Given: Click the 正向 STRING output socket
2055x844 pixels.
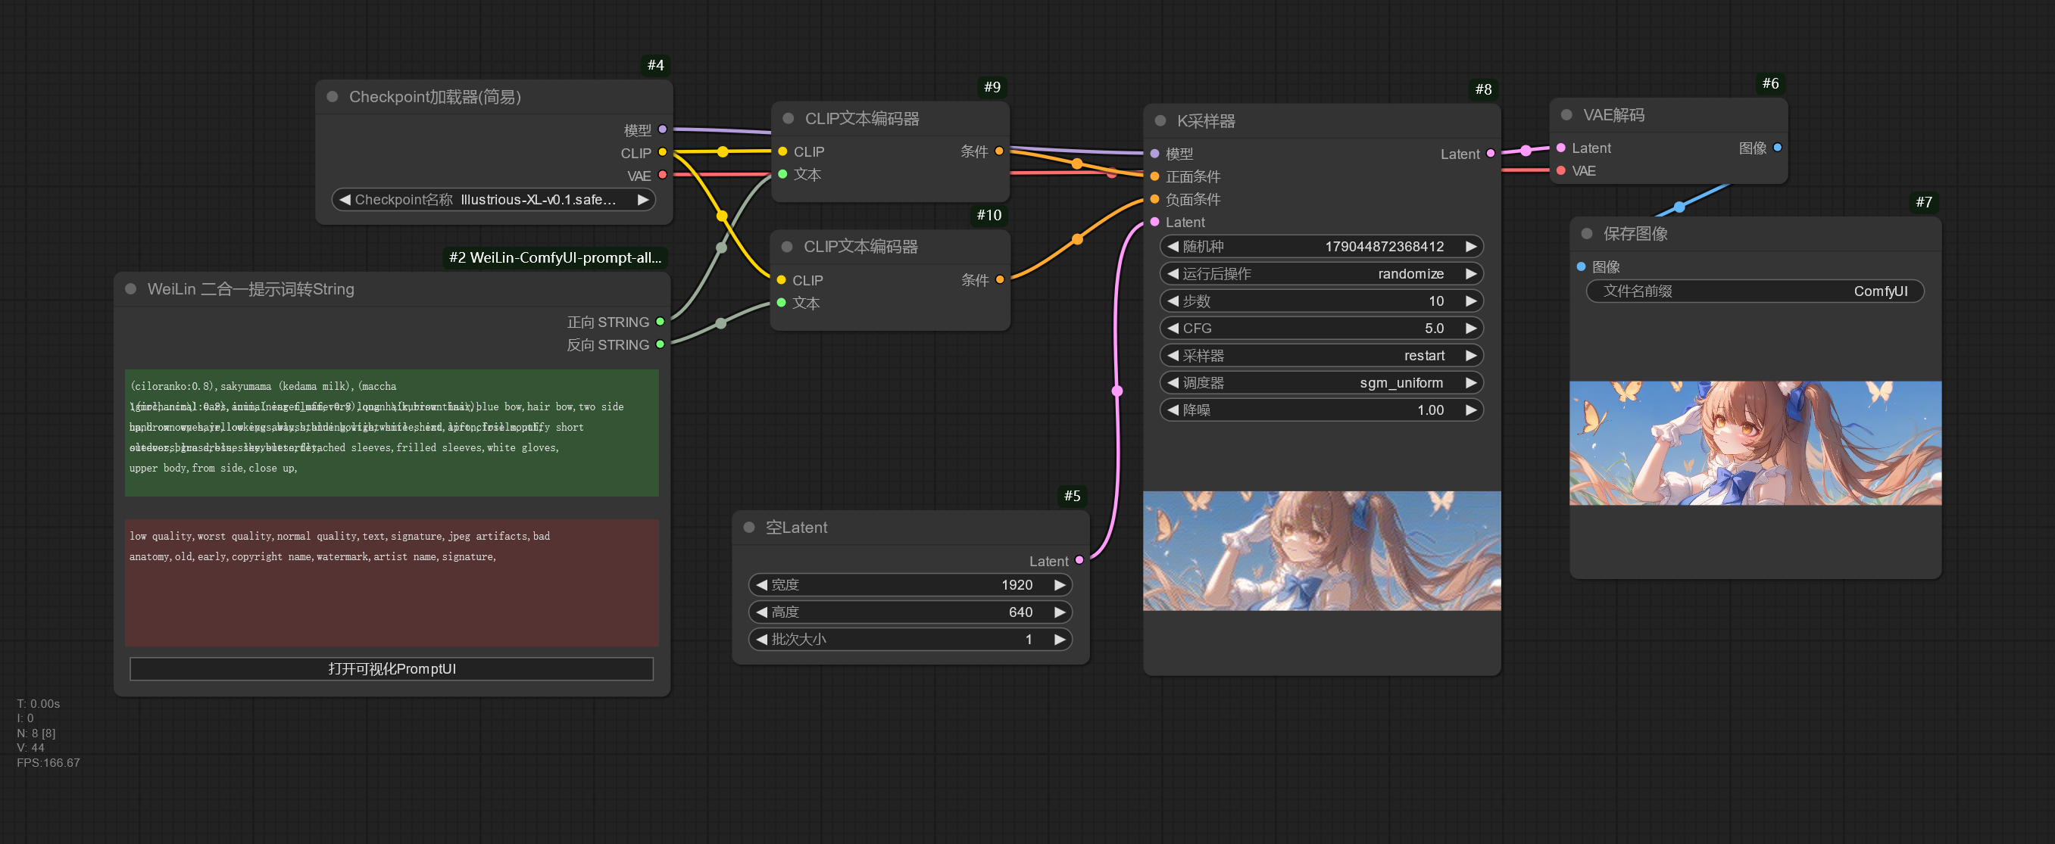Looking at the screenshot, I should (x=660, y=322).
